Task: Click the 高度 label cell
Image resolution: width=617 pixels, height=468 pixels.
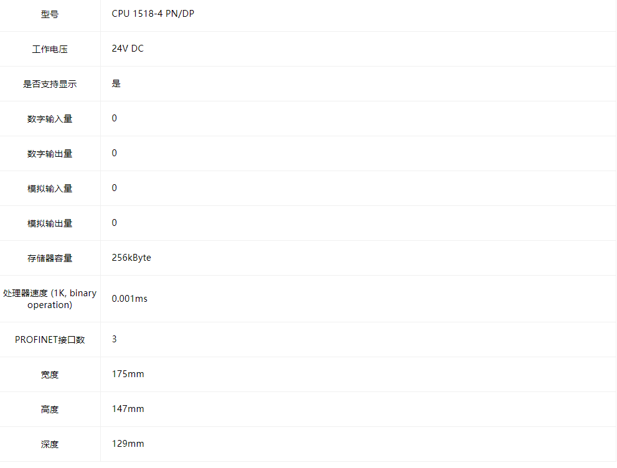Action: pyautogui.click(x=50, y=409)
